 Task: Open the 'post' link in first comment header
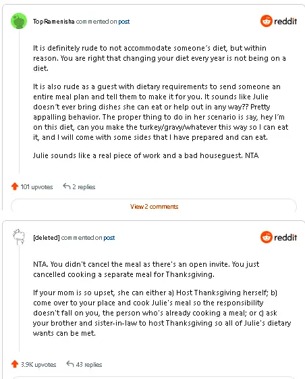[x=124, y=22]
